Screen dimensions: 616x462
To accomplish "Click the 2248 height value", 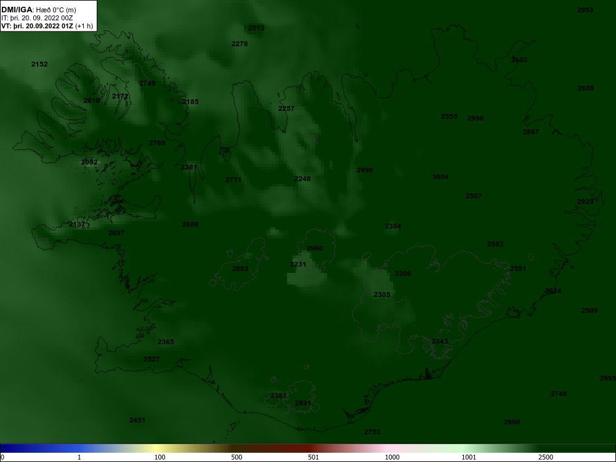I will coord(302,179).
